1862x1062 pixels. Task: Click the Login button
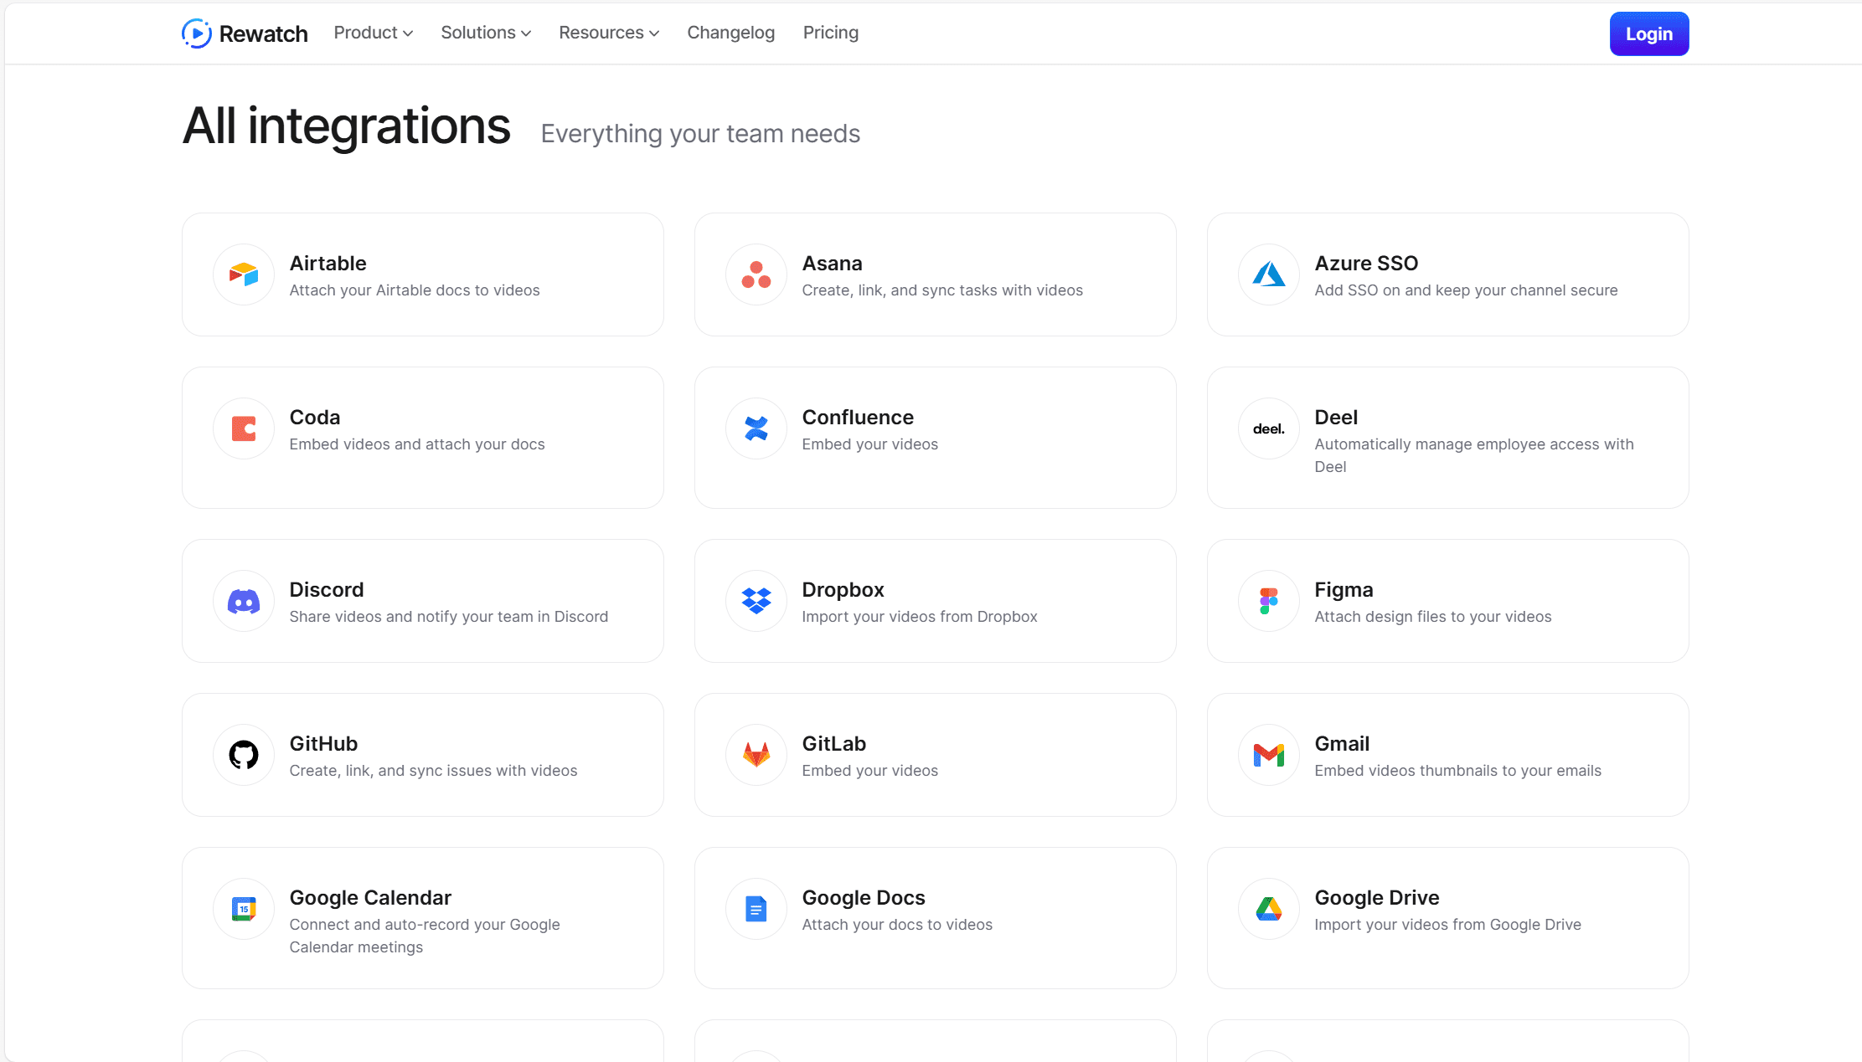pos(1648,33)
